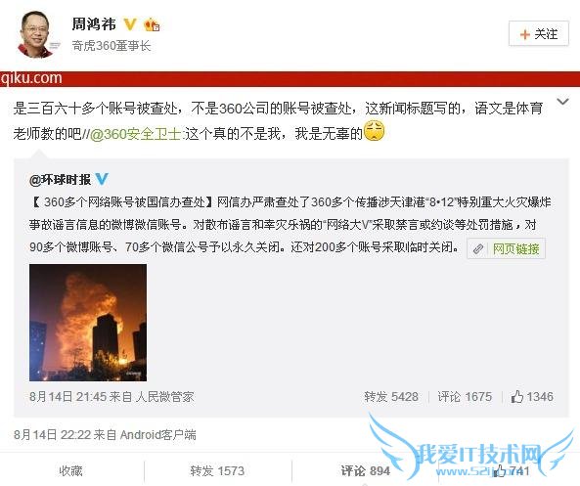
Task: Open the @环球时报 account link
Action: pyautogui.click(x=60, y=179)
